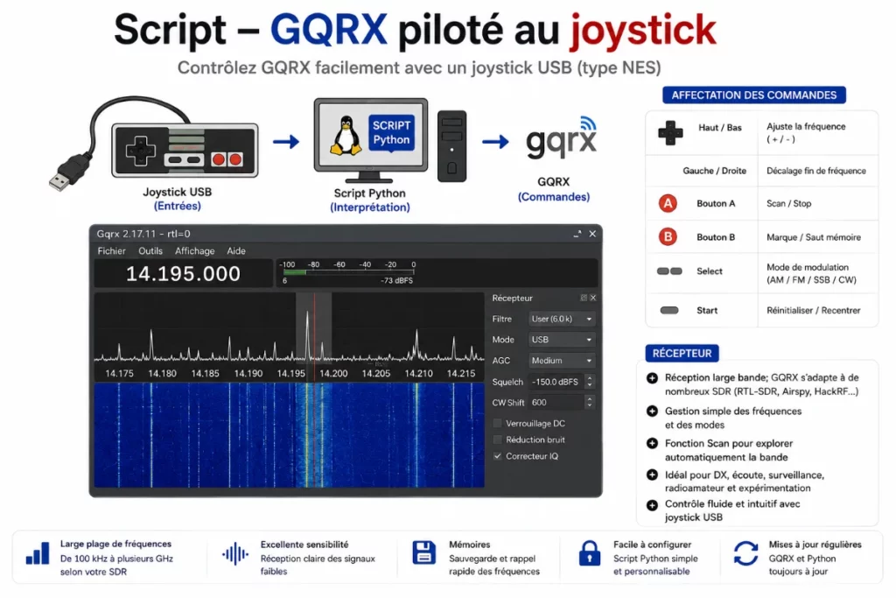Click the D-pad icon beside Haut / Bas

(x=670, y=133)
